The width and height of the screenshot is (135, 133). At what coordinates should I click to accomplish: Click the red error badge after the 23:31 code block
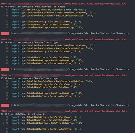[x=5, y=105]
